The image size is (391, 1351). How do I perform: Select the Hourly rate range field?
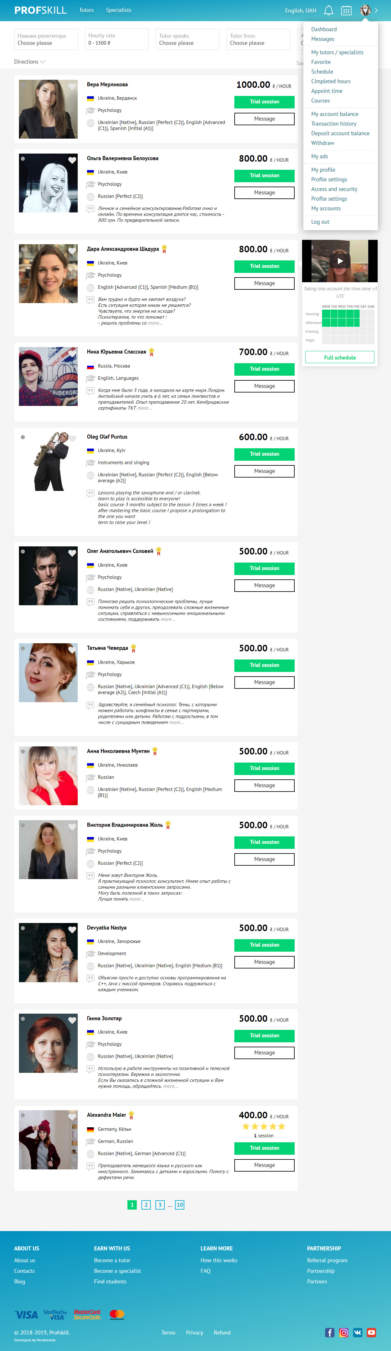tap(117, 39)
